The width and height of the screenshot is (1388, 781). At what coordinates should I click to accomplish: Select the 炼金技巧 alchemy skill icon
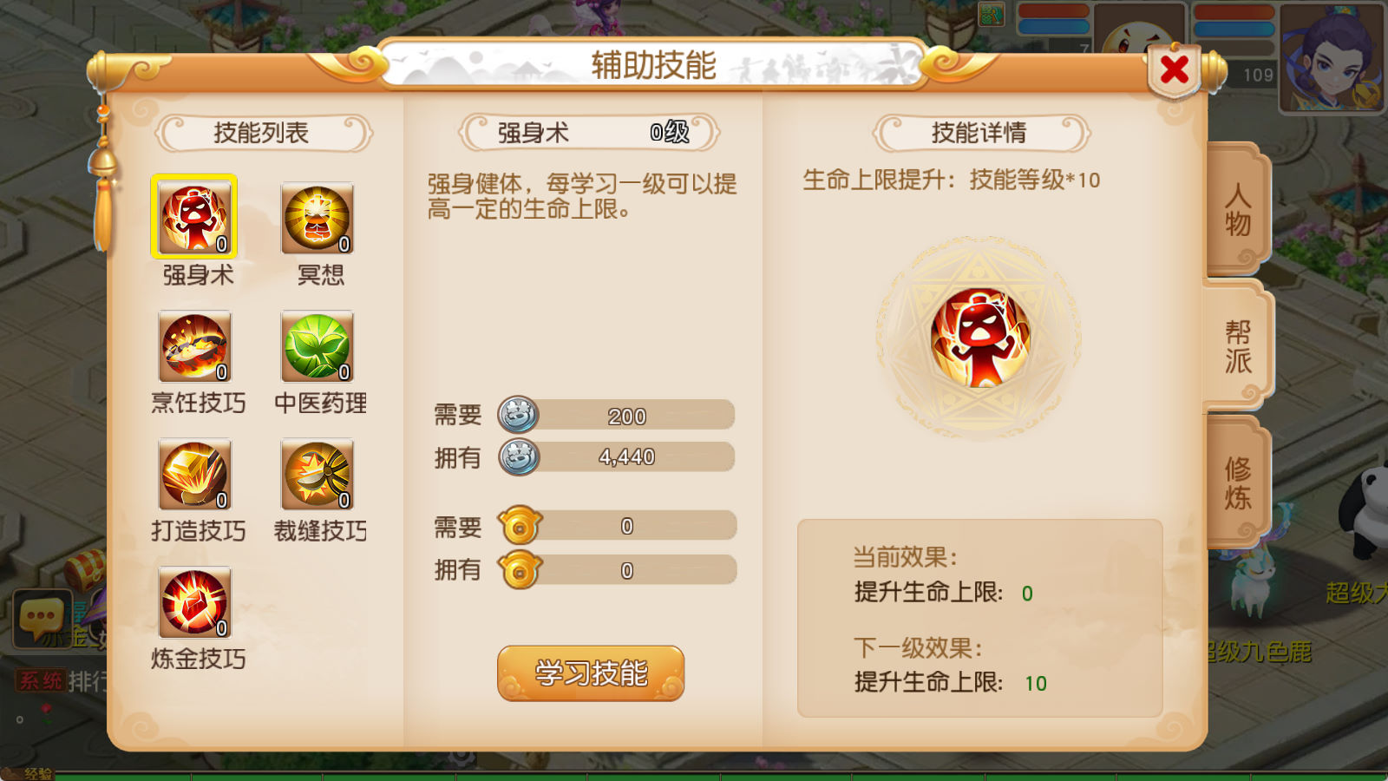(x=194, y=602)
